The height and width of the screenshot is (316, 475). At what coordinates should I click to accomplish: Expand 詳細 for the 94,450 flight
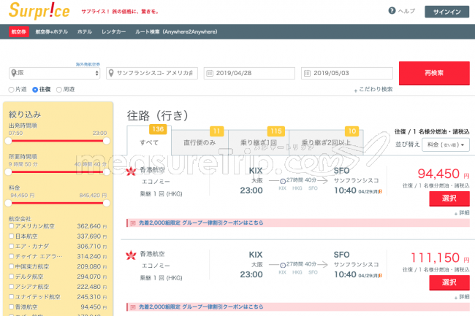[x=462, y=213]
